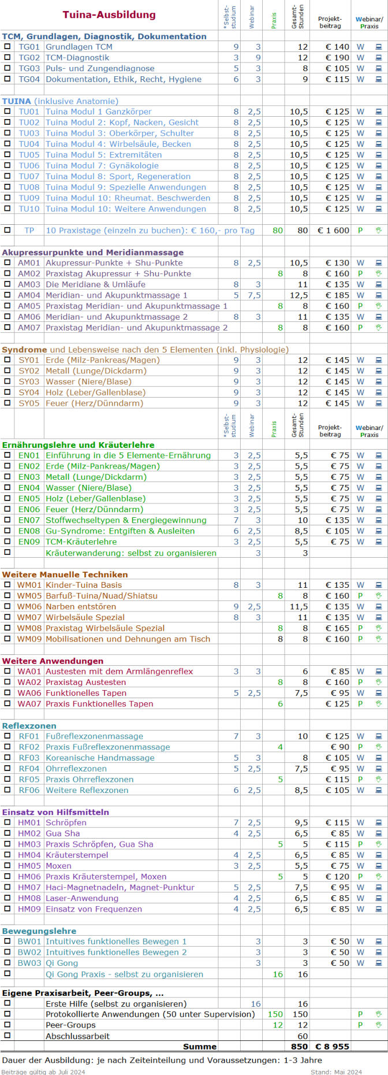The width and height of the screenshot is (388, 1075).
Task: Click the hand icon for Barfuß-Tuina/Nuad/Shiatsu
Action: point(379,596)
